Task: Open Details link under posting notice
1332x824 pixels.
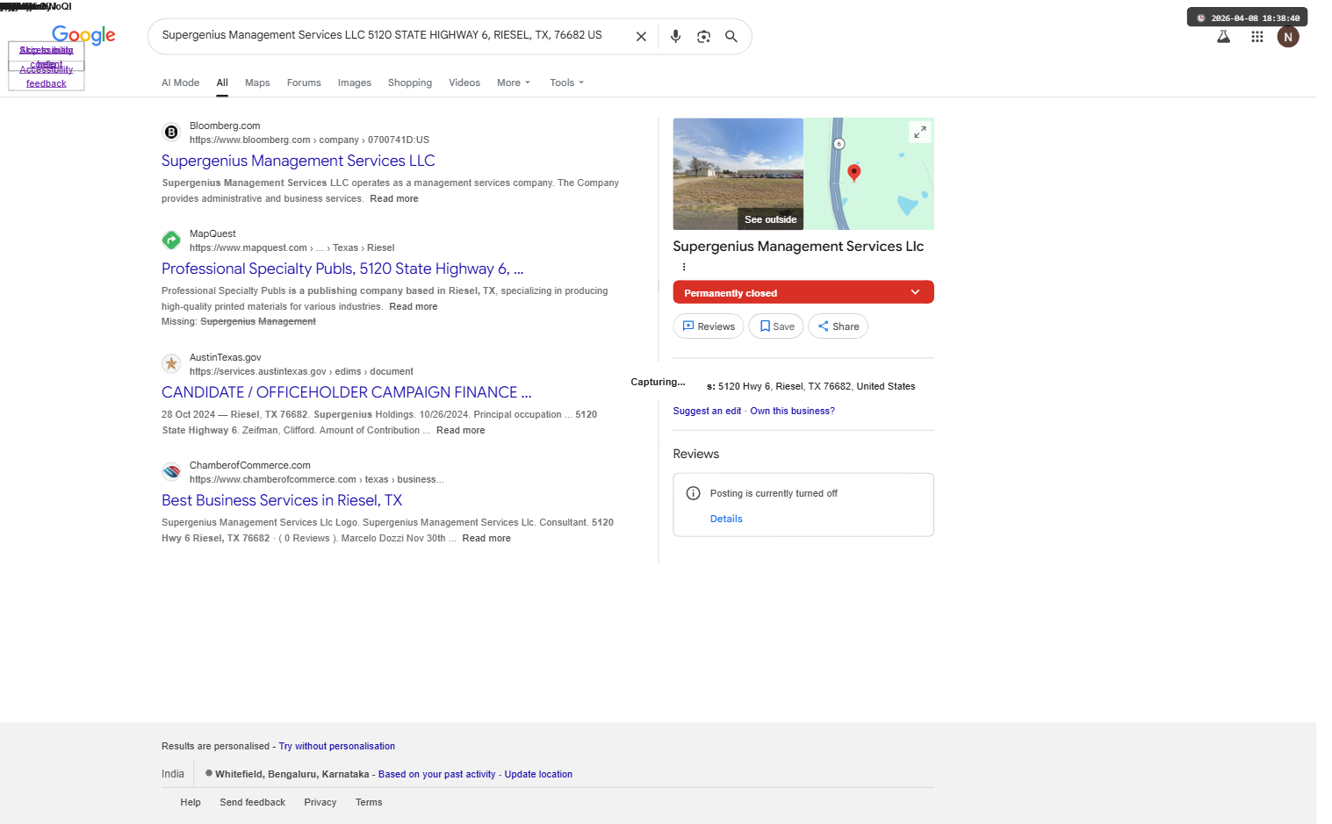Action: click(x=726, y=519)
